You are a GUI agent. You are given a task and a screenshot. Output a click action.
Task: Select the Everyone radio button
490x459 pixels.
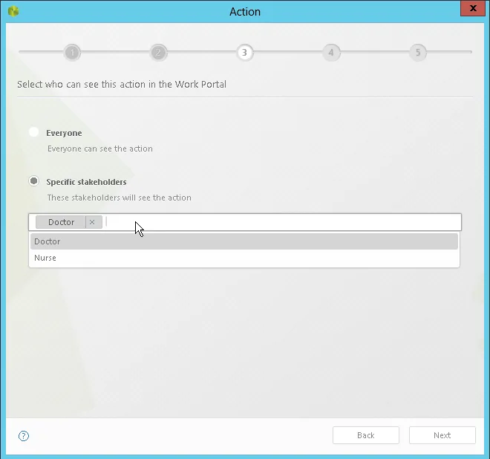point(33,132)
